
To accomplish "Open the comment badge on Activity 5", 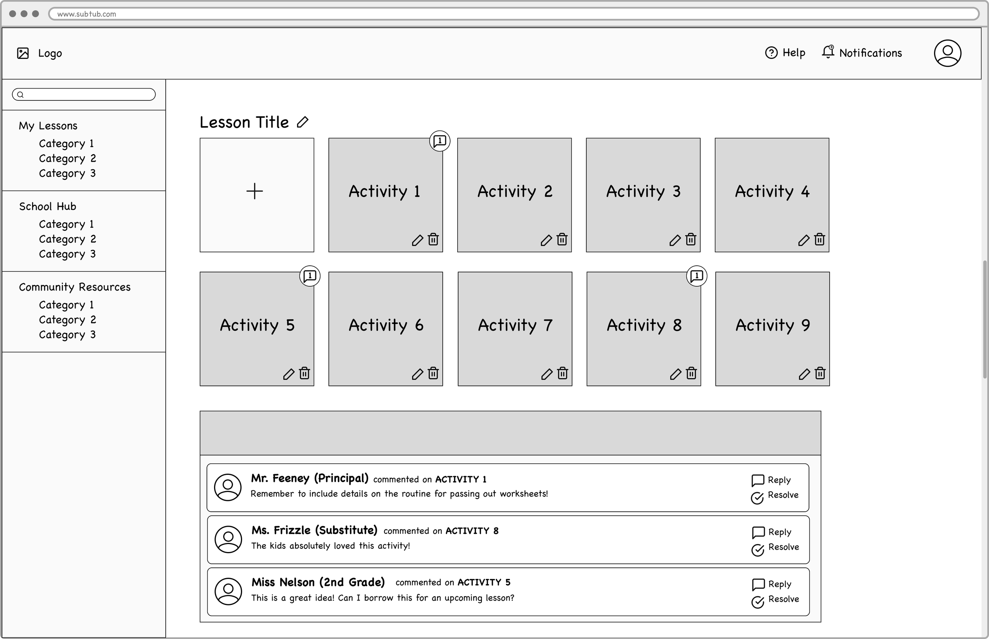I will (x=310, y=276).
